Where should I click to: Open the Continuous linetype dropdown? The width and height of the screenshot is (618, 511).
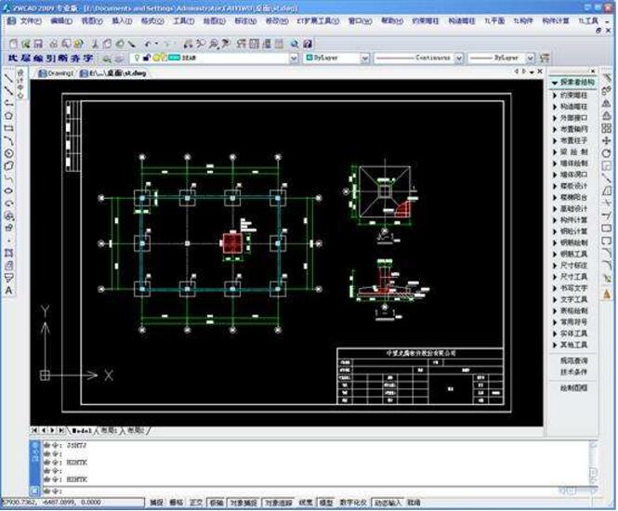coord(459,59)
